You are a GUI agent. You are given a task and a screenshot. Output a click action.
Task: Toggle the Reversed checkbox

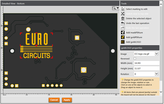(x=135, y=59)
